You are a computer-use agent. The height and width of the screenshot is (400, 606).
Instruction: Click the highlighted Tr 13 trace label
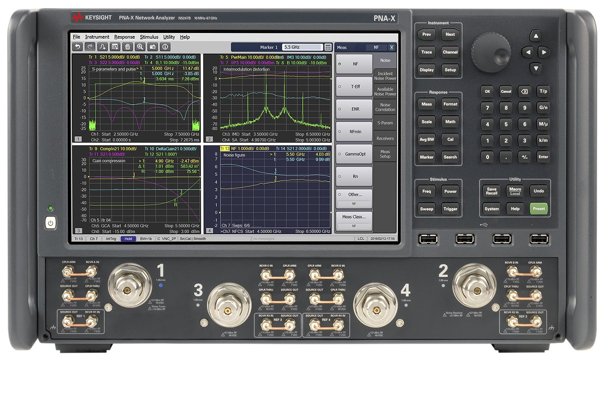point(224,149)
